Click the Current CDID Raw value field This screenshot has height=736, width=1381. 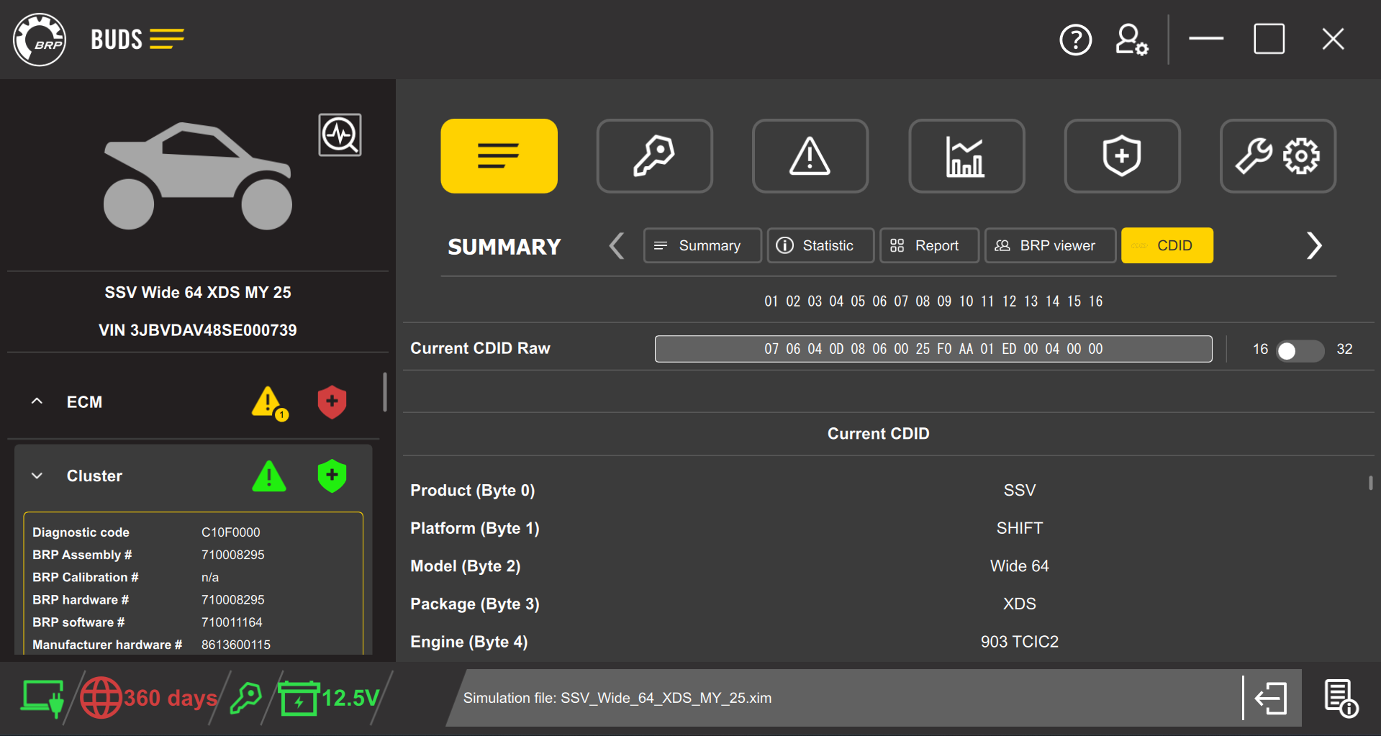coord(933,348)
